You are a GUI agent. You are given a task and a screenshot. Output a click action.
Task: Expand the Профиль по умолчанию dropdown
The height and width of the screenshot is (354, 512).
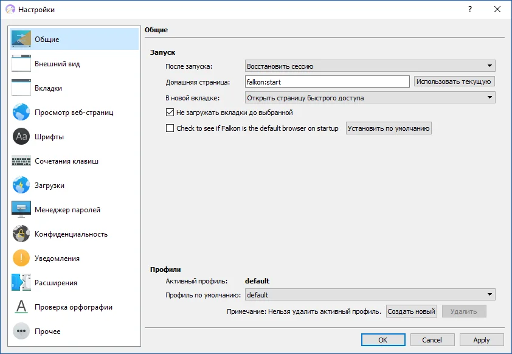(370, 295)
